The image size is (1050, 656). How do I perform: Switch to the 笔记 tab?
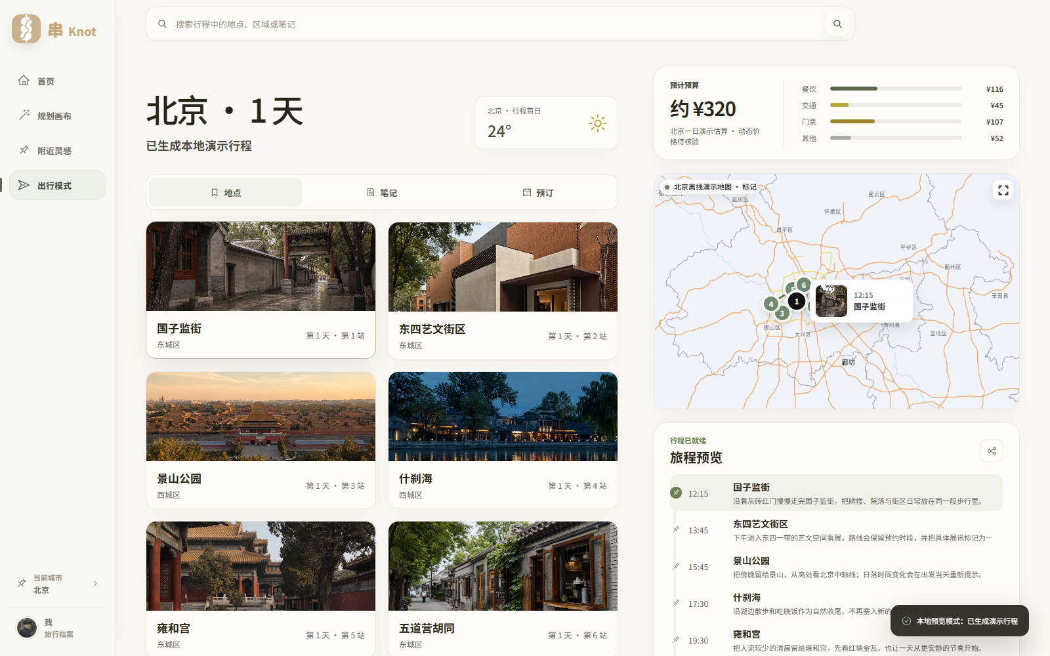point(382,192)
